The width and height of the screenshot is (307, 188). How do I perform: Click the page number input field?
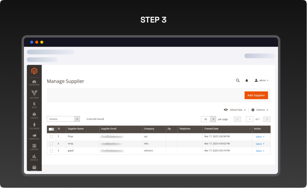(x=250, y=119)
